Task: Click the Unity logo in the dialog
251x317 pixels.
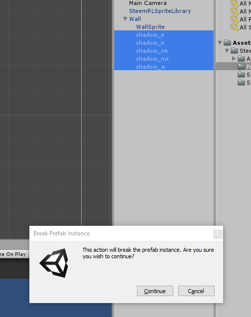Action: coord(54,263)
